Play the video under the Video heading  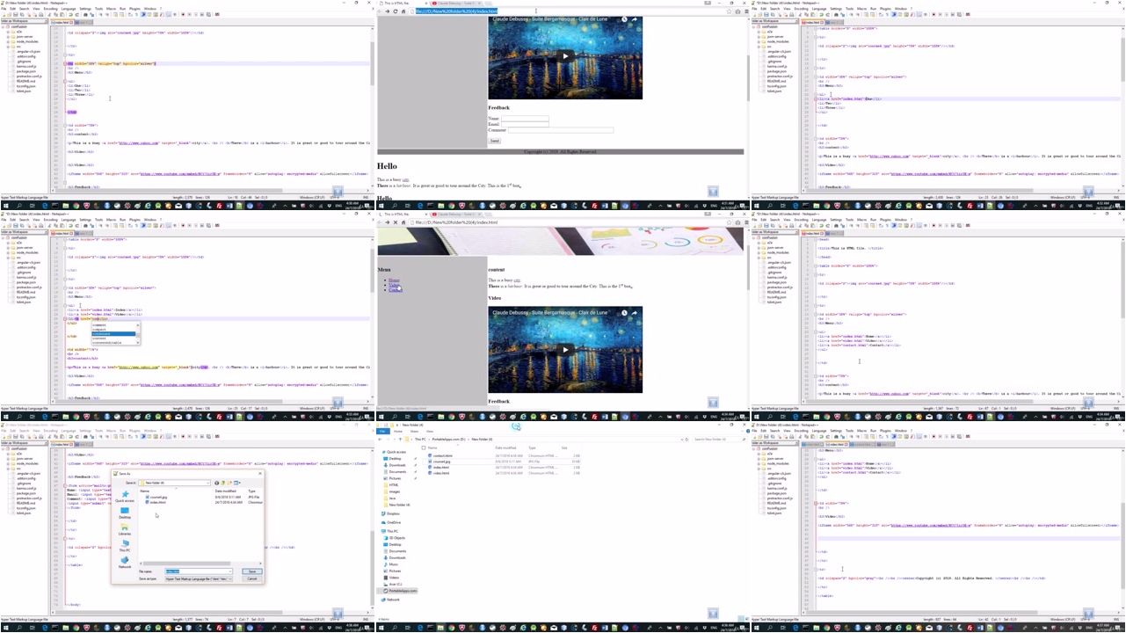(x=565, y=350)
